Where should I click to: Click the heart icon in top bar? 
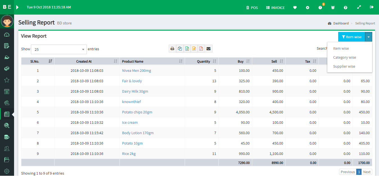[295, 8]
